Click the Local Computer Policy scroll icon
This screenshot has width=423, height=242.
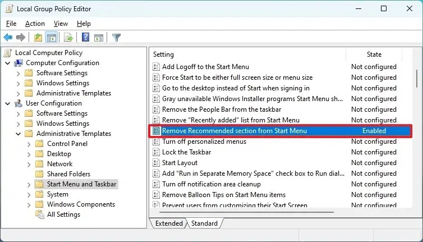(x=8, y=53)
